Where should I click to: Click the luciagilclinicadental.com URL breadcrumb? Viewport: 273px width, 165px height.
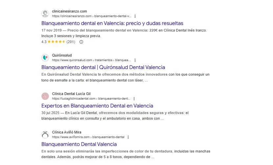coord(91,99)
